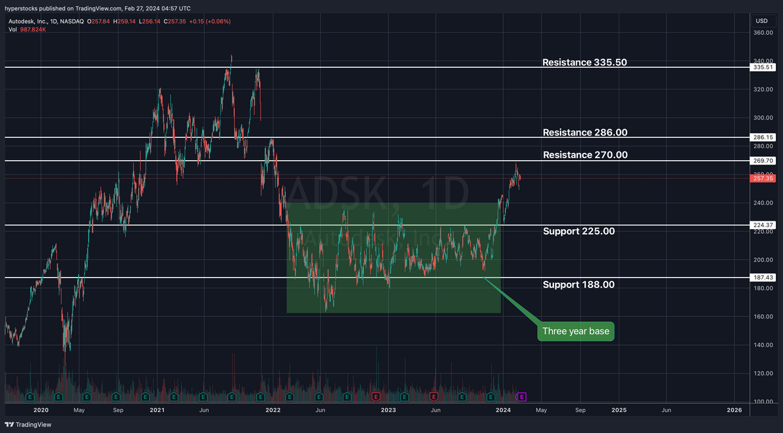Click the 335.51 price label on the scale
Viewport: 783px width, 433px height.
(x=761, y=66)
